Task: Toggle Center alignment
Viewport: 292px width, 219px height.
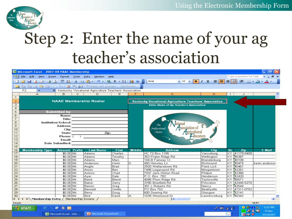Action: (x=221, y=81)
